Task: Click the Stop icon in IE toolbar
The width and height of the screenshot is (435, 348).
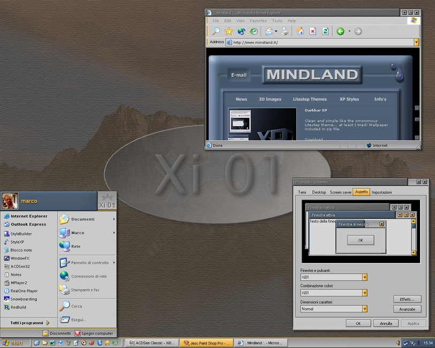Action: [x=312, y=32]
